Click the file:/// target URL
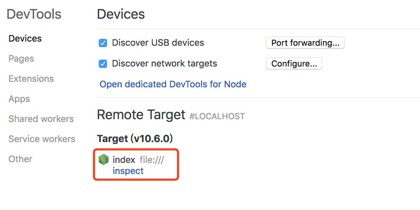The width and height of the screenshot is (420, 210). [x=152, y=160]
